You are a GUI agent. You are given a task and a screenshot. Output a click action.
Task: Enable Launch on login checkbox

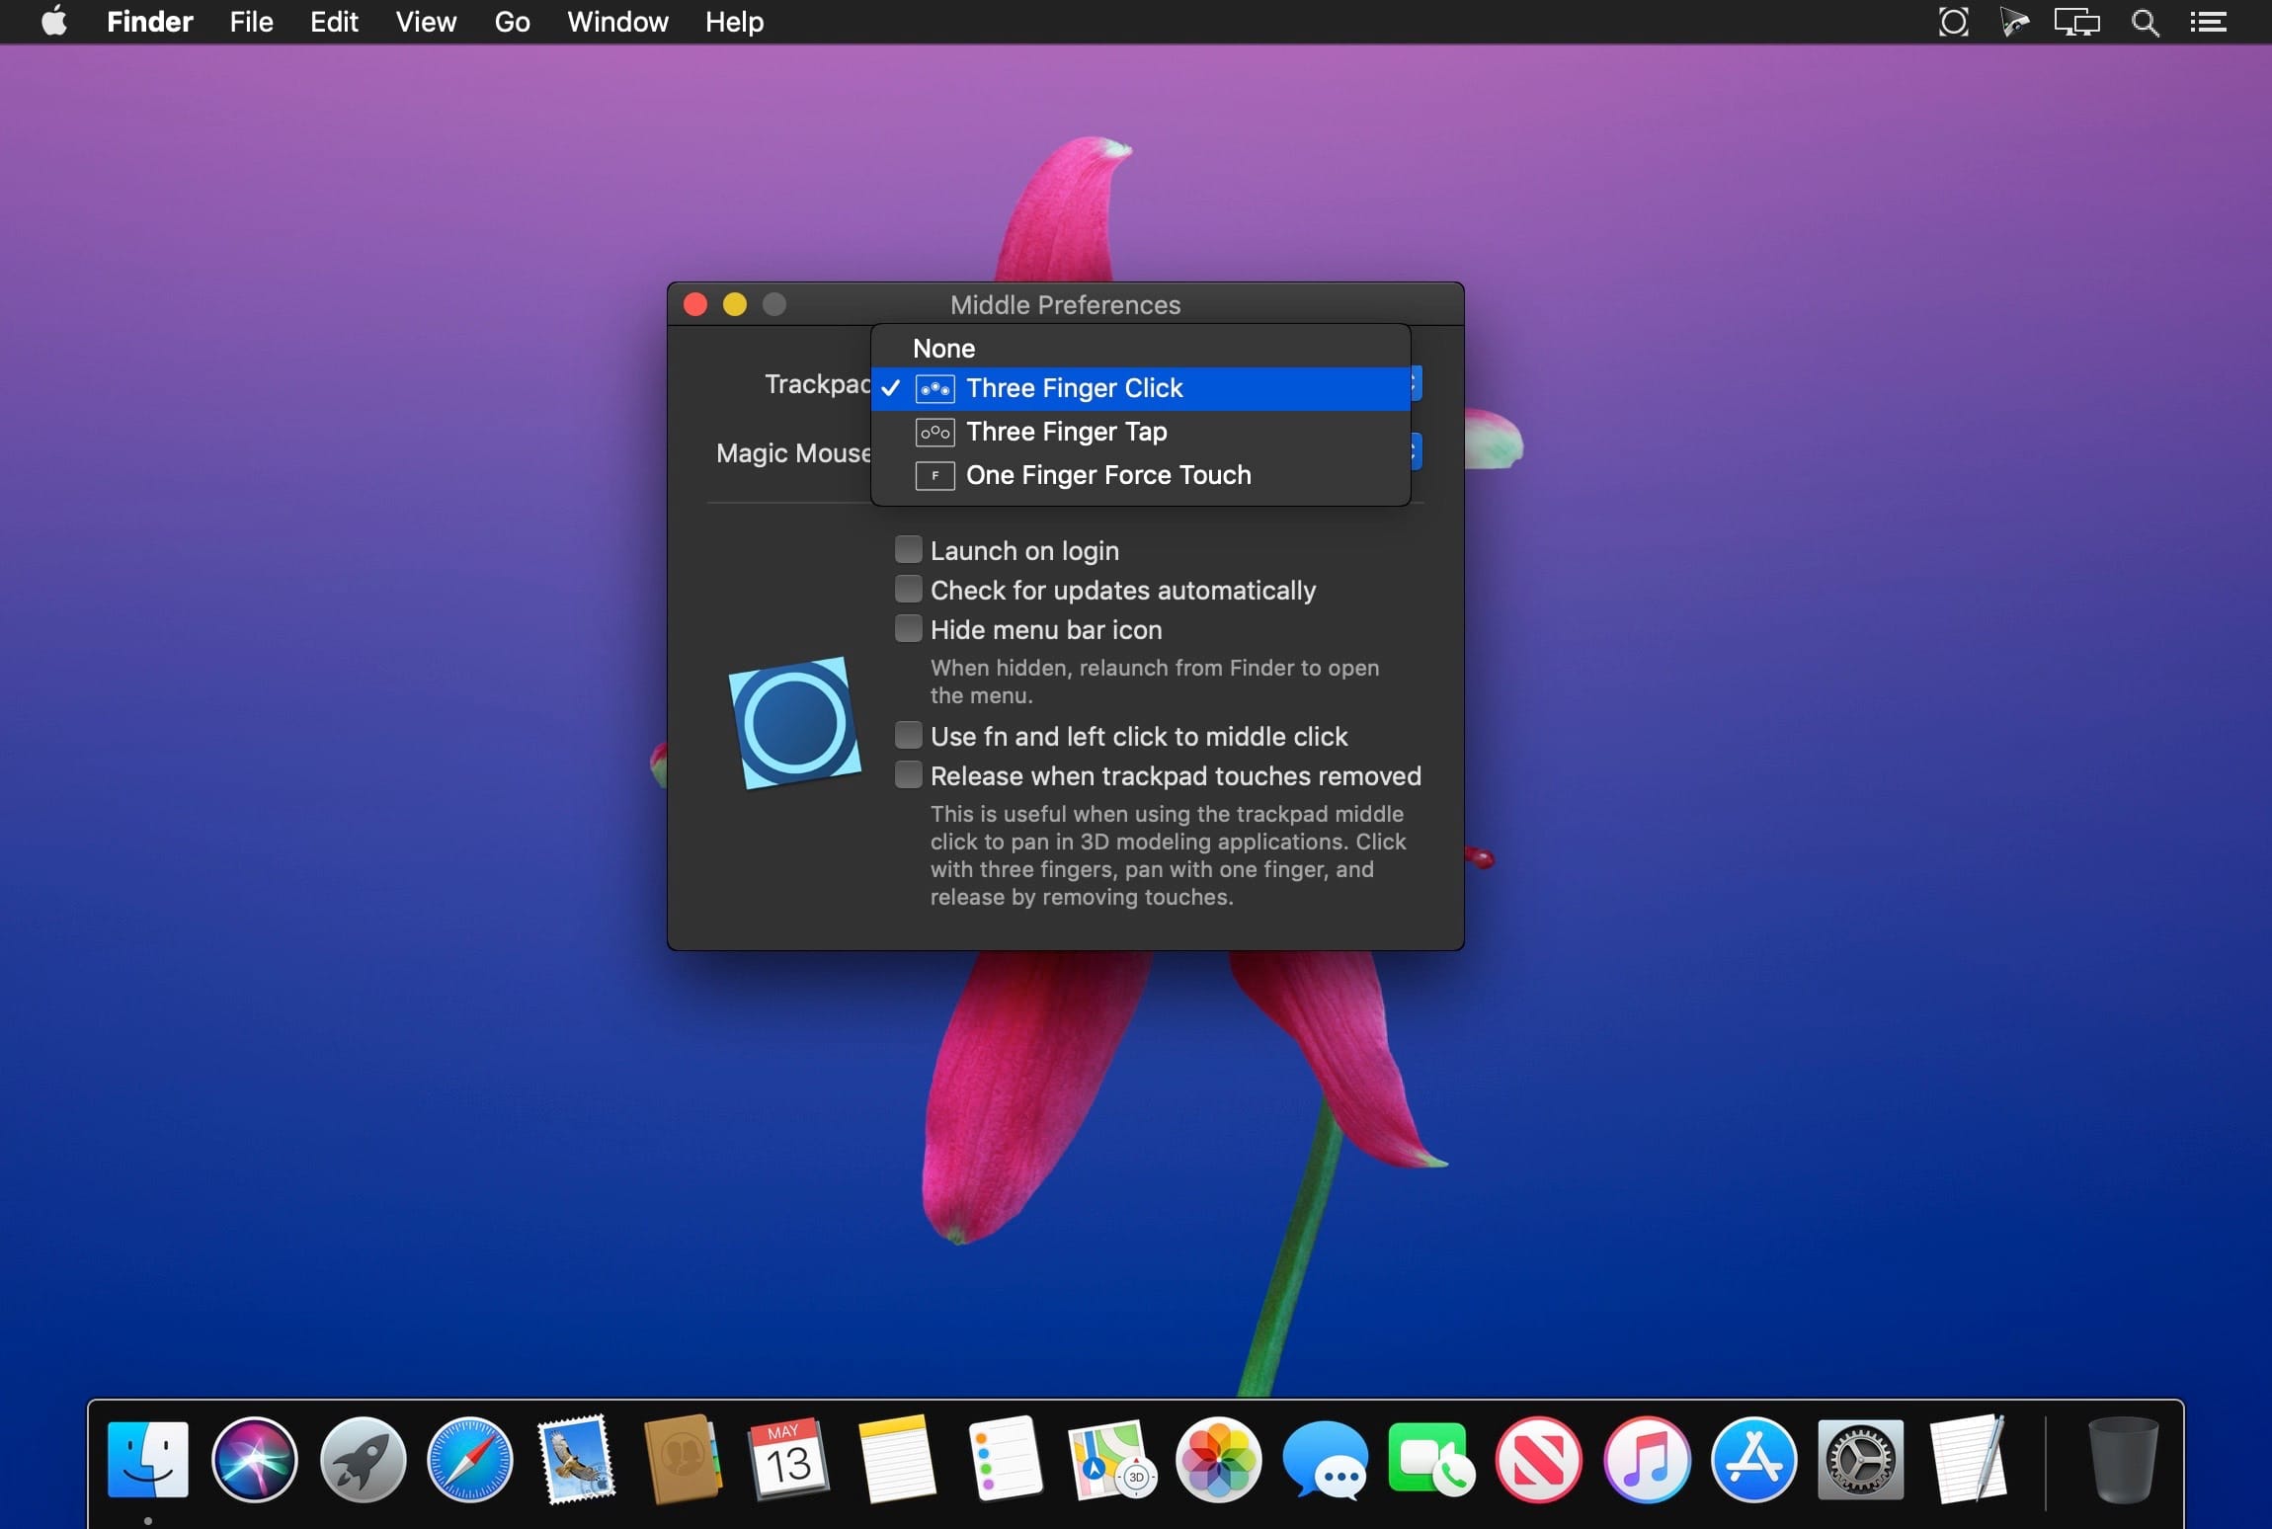coord(908,549)
